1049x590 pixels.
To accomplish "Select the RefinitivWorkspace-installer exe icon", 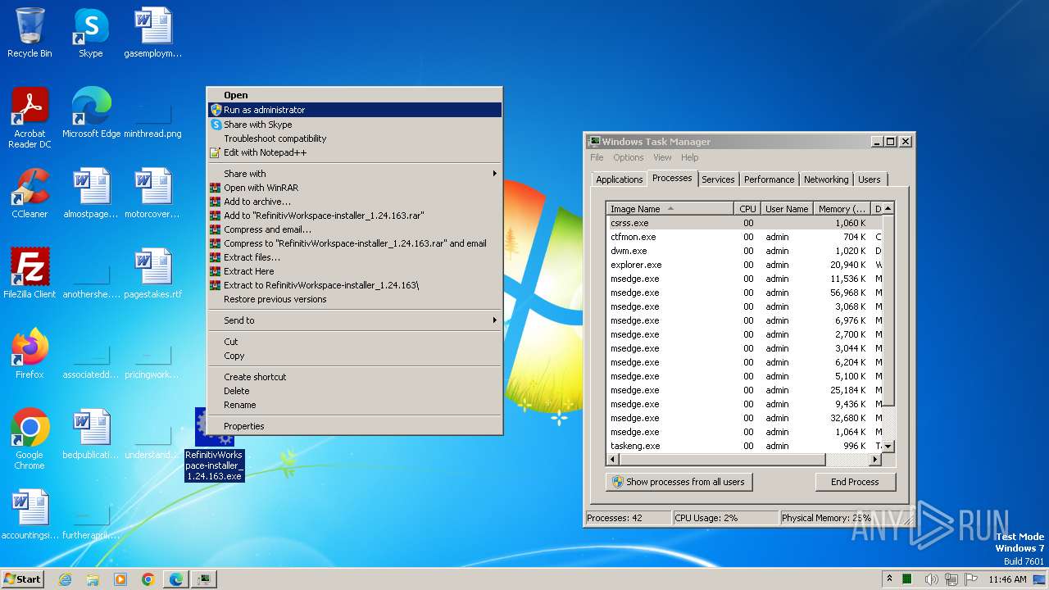I will (214, 444).
